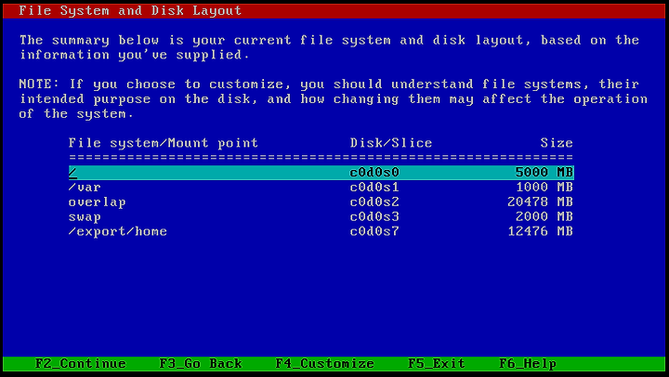Select F2_Continue in the bottom bar
The width and height of the screenshot is (669, 377).
coord(81,364)
